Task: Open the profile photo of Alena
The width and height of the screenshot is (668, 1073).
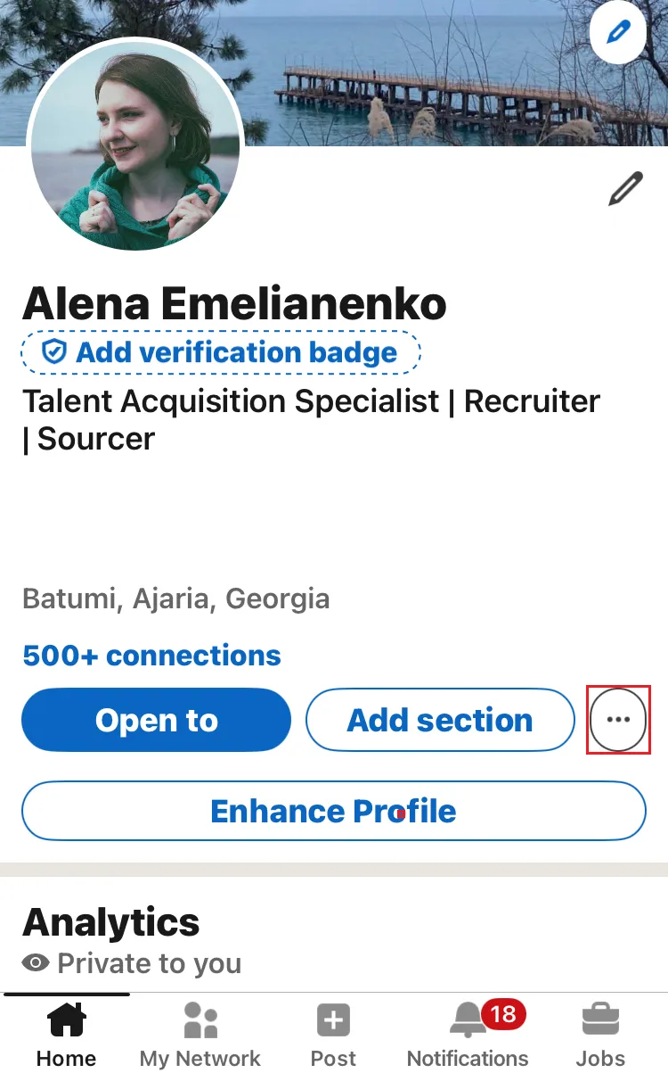Action: [x=136, y=144]
